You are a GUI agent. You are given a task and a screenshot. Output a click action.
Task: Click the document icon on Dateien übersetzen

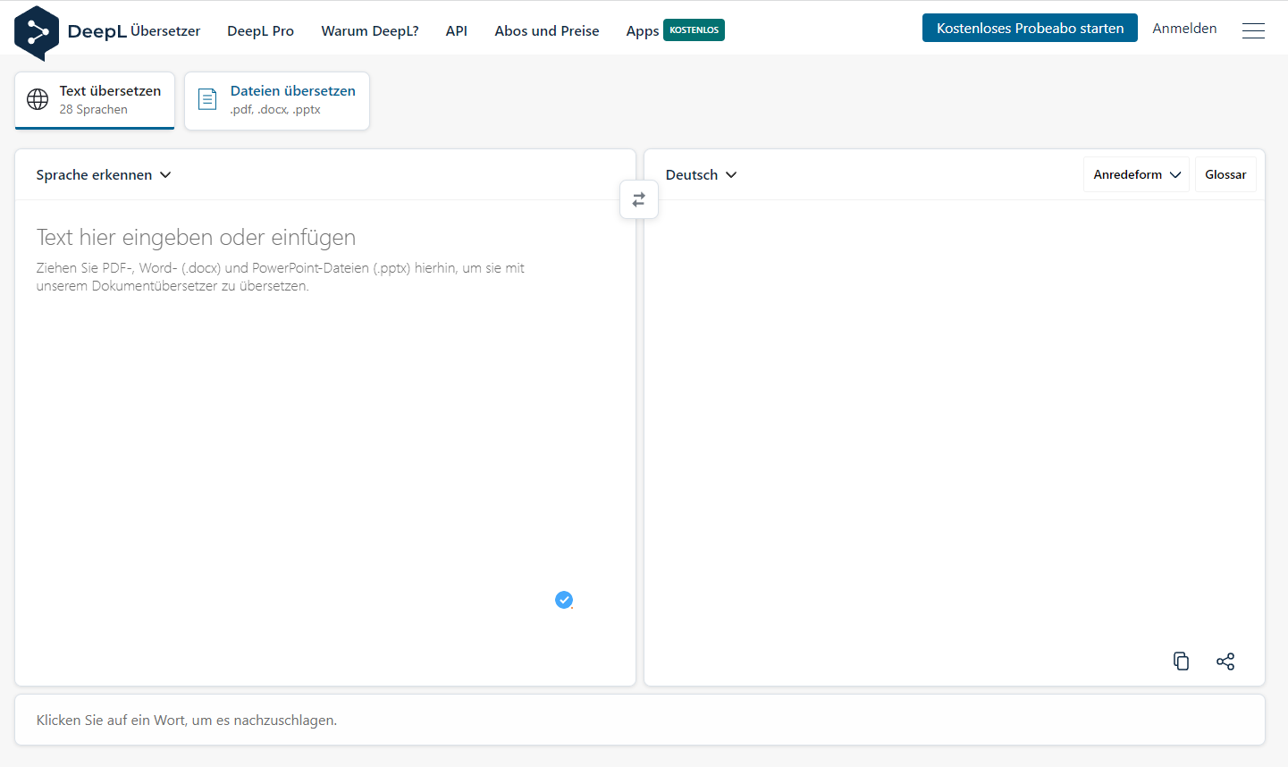pos(207,99)
